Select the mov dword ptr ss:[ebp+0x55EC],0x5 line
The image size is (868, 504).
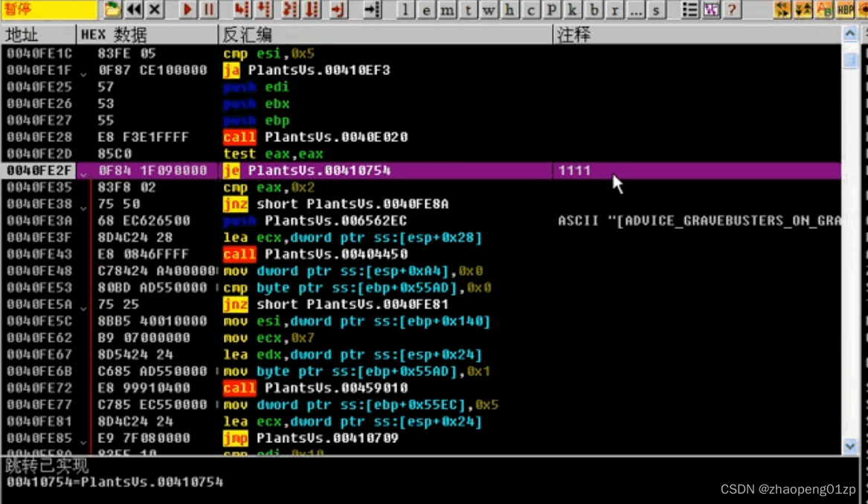point(421,404)
